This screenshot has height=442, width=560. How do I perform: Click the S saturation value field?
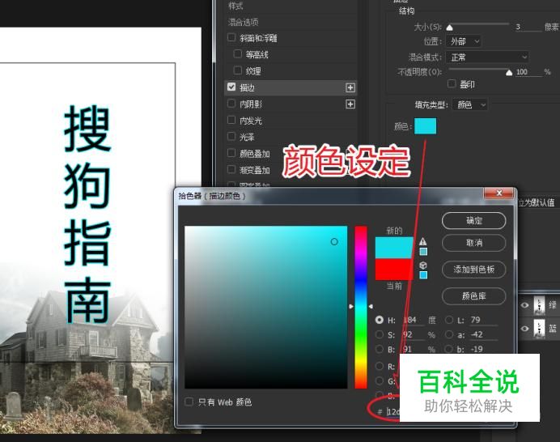coord(414,335)
